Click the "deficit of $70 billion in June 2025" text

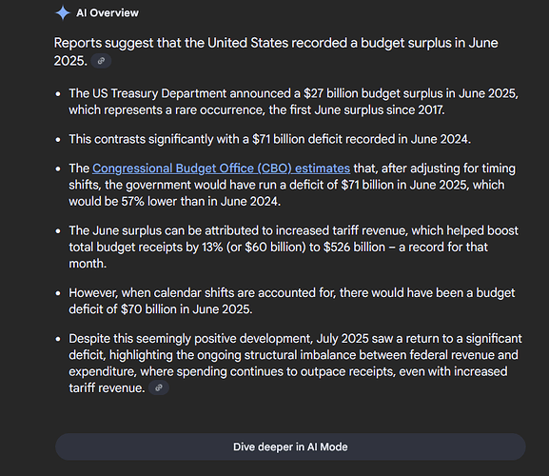tap(161, 309)
